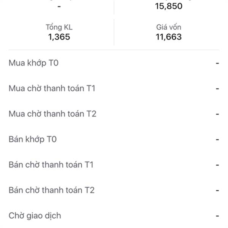Viewport: 228px width, 228px height.
Task: Tap dash value for Mua chờ thanh toán T2
Action: tap(217, 114)
